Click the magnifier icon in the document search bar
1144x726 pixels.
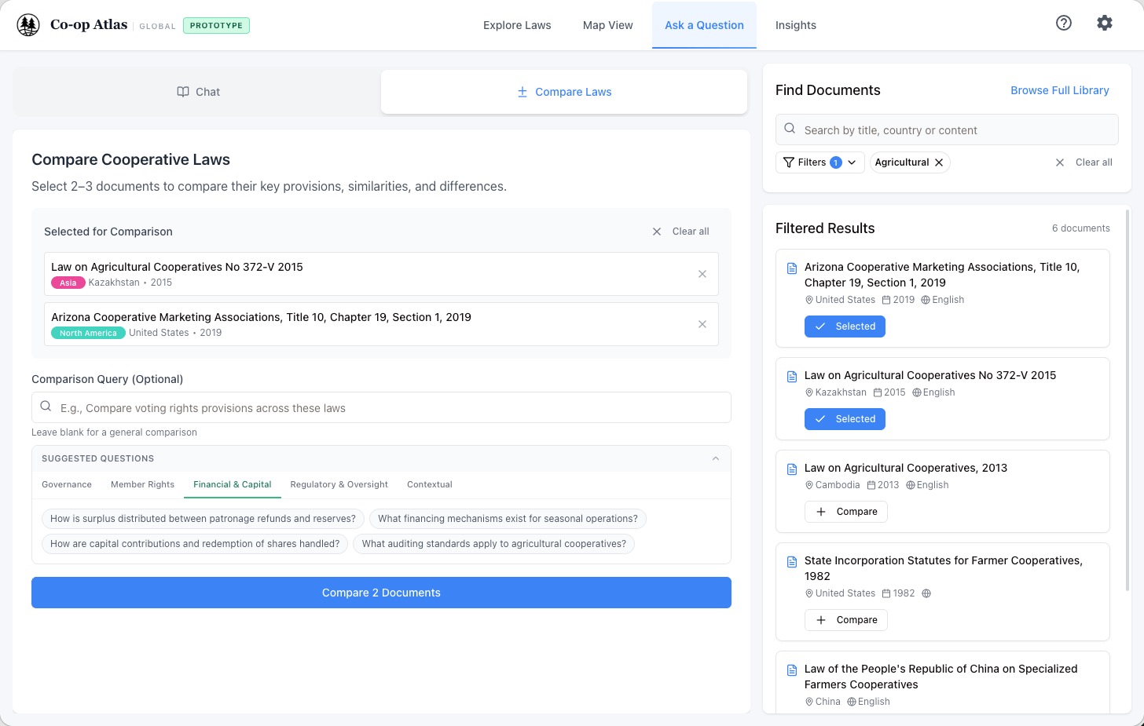click(789, 128)
